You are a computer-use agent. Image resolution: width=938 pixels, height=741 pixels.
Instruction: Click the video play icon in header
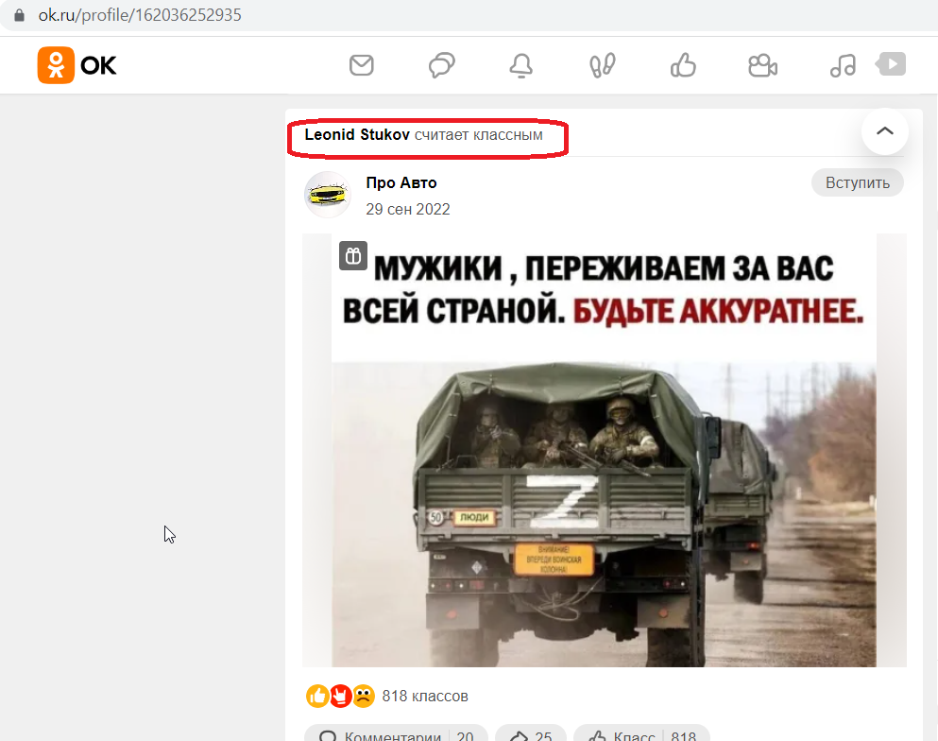click(x=891, y=64)
